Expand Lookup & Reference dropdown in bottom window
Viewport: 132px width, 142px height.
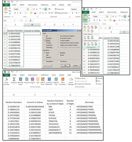[53, 84]
